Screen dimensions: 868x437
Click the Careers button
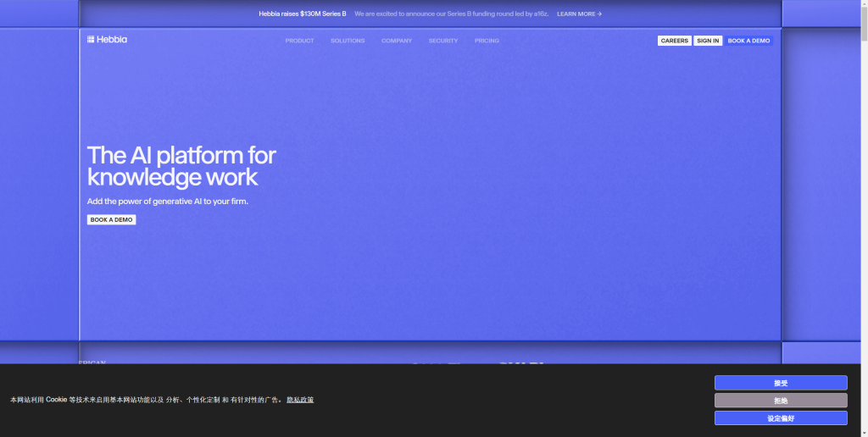(674, 41)
